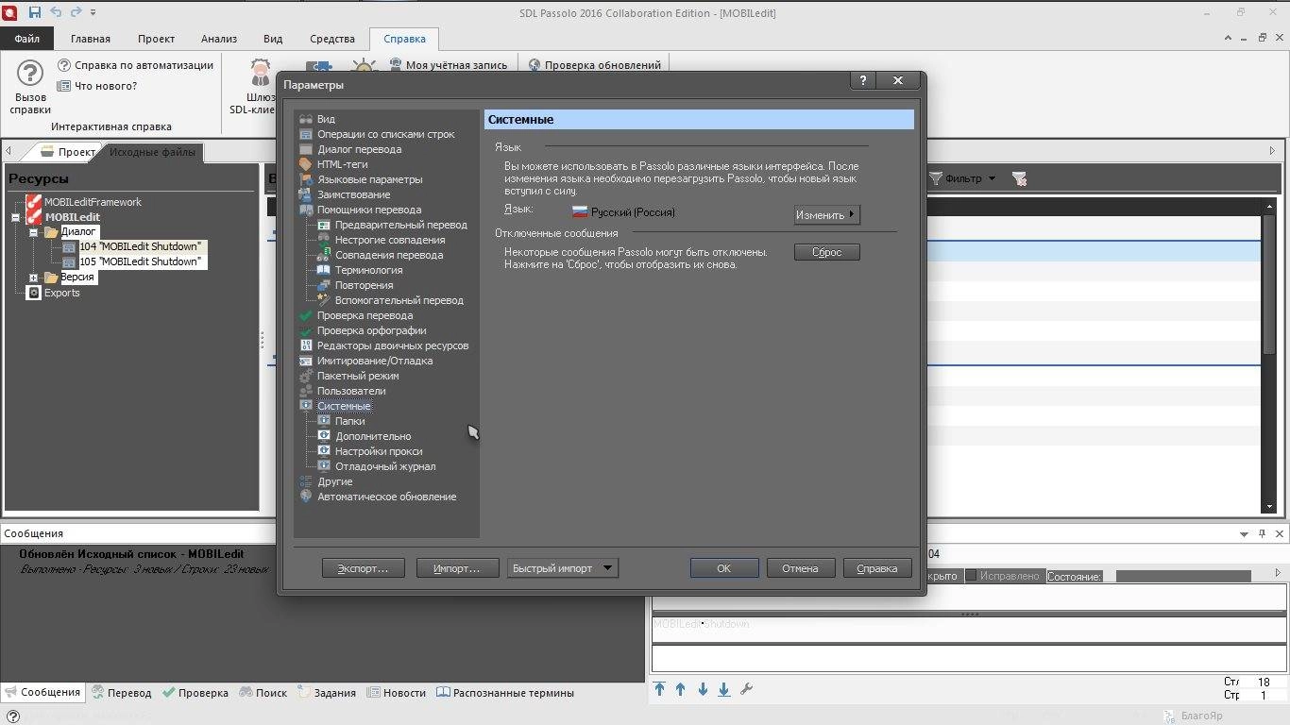Select resource 104 "MOBILedit Shutdown"
The width and height of the screenshot is (1290, 725).
(140, 246)
